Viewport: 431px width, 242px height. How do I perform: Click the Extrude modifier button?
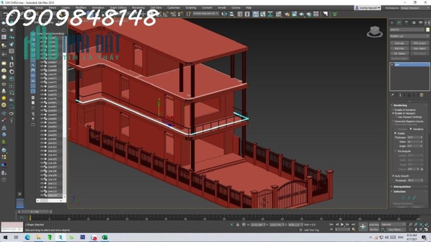[x=399, y=43]
